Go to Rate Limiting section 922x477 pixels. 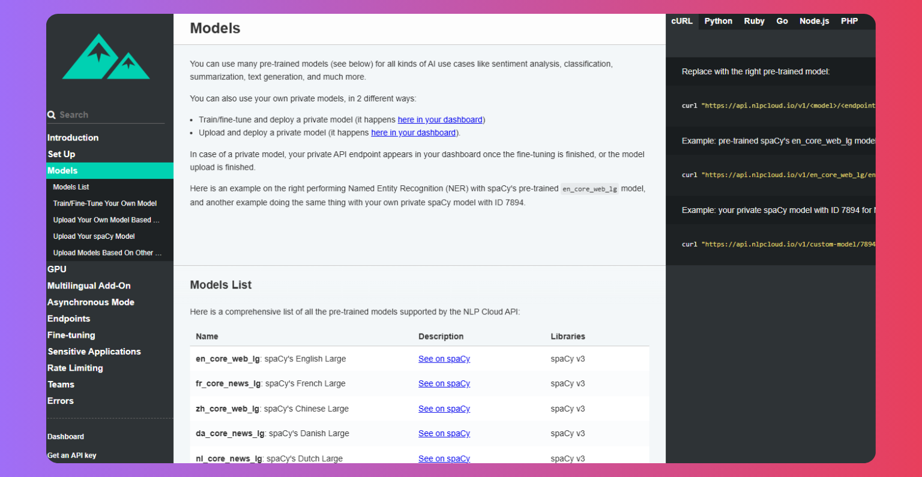tap(75, 368)
